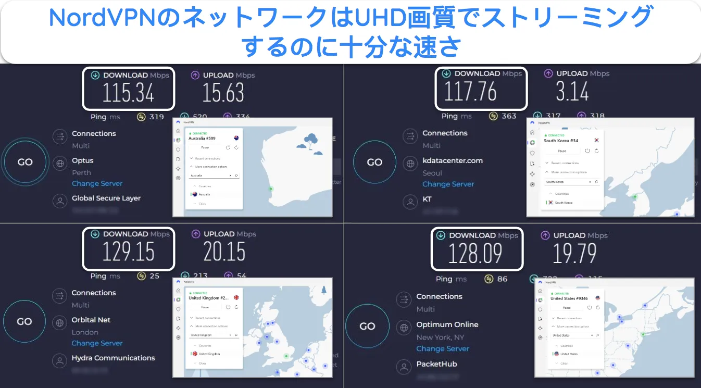
Task: Open Home icon in the Australia NordVPN sidebar
Action: click(178, 131)
